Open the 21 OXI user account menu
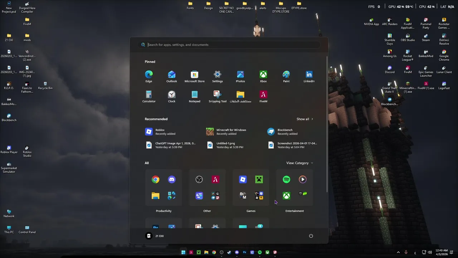The height and width of the screenshot is (258, 458). tap(155, 236)
